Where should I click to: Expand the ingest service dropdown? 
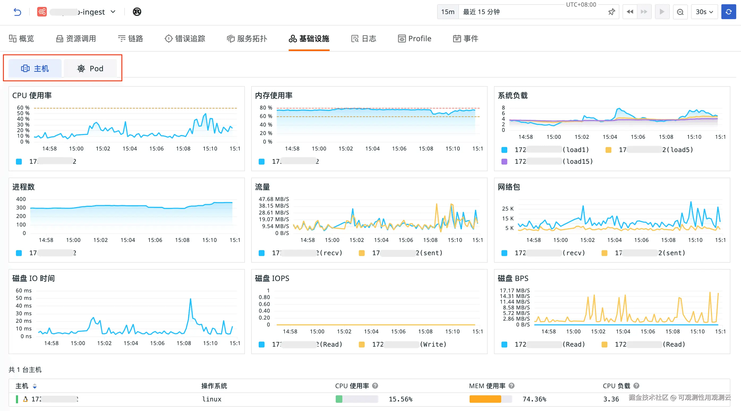pyautogui.click(x=113, y=12)
